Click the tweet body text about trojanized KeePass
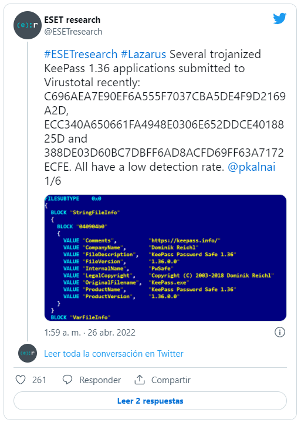 tap(164, 117)
